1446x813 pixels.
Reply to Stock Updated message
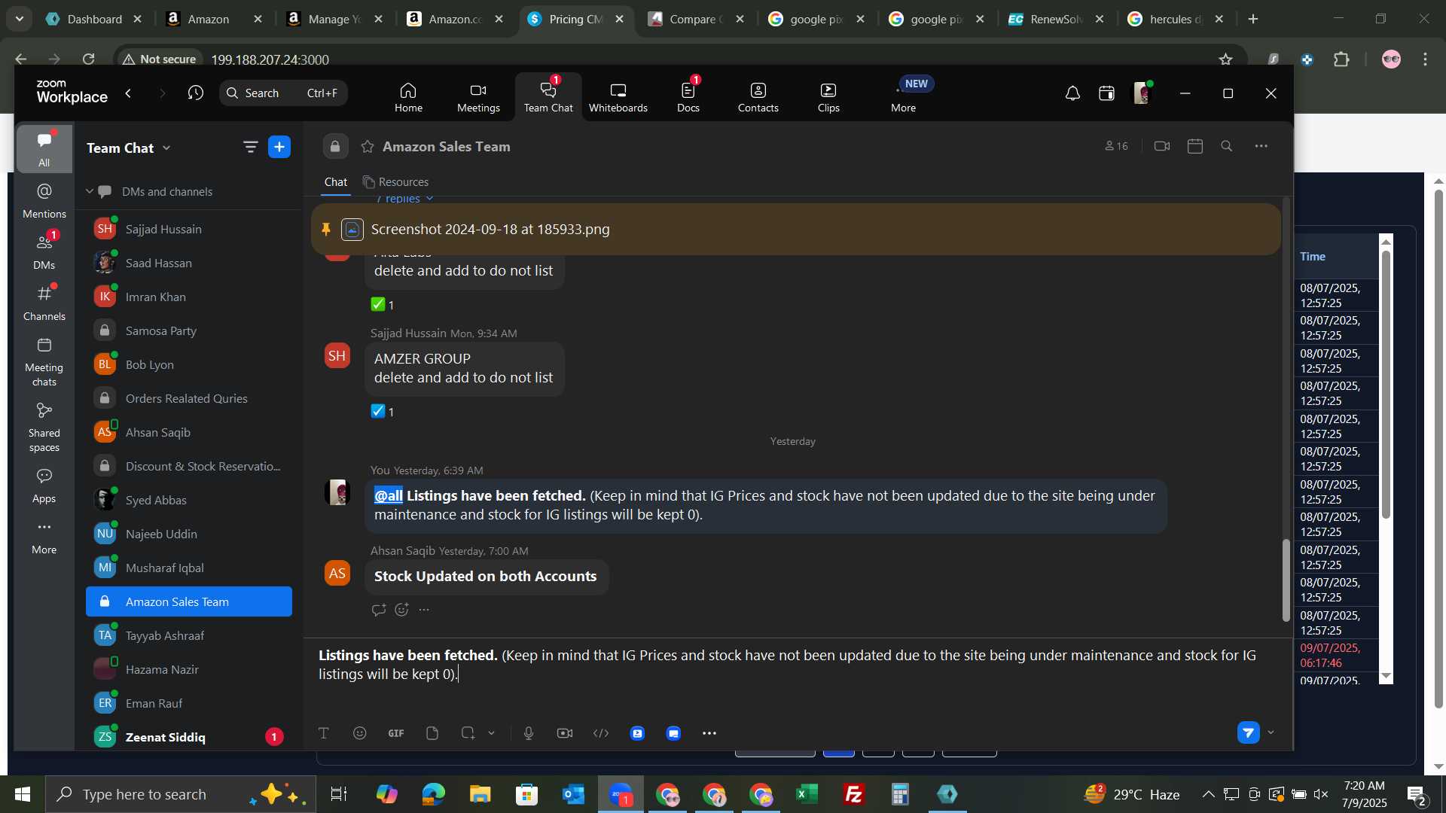pyautogui.click(x=378, y=610)
